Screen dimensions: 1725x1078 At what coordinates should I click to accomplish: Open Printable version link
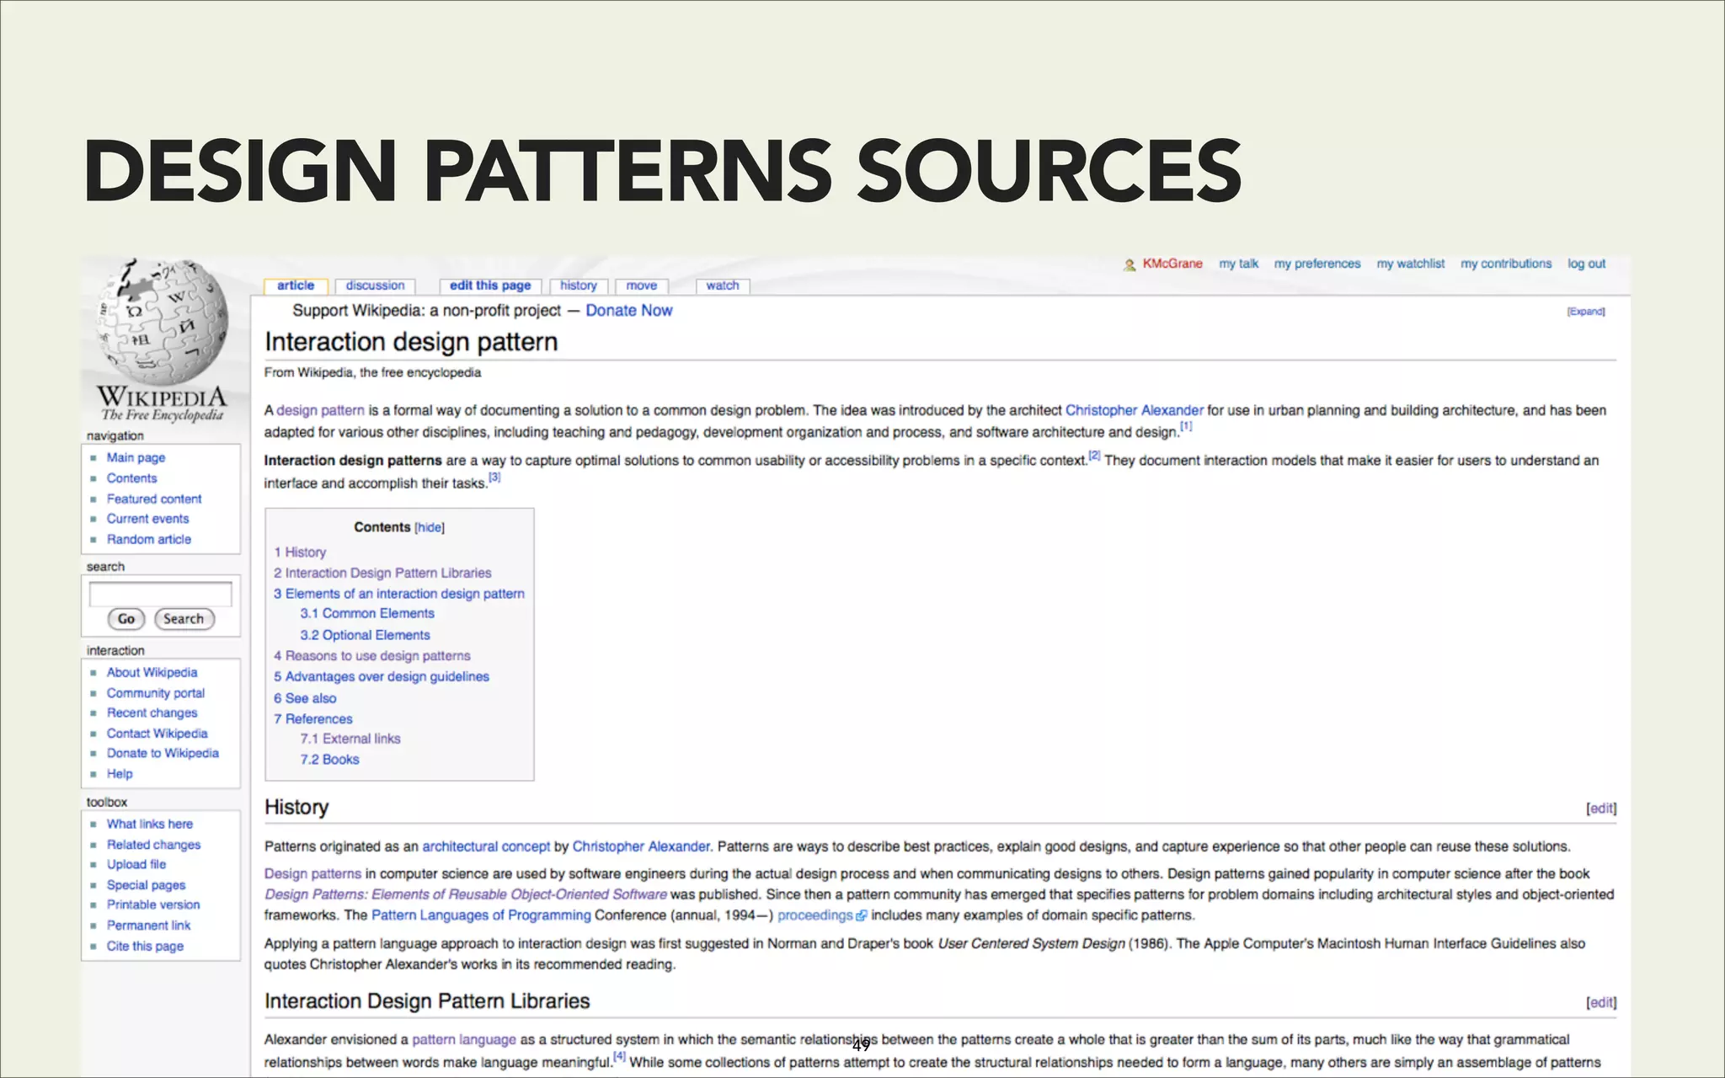[153, 905]
